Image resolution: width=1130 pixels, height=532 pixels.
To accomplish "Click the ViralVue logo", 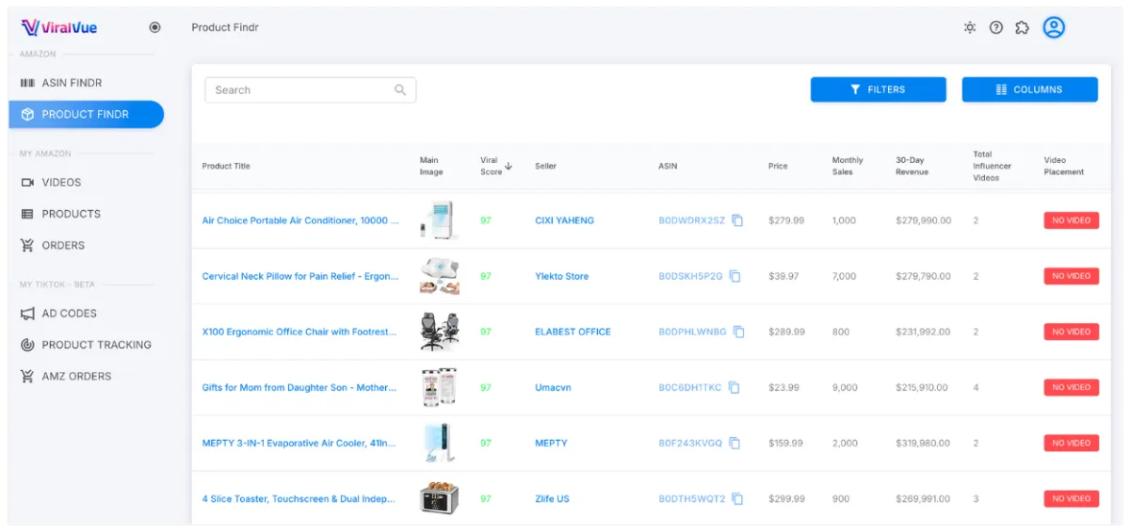I will coord(57,27).
